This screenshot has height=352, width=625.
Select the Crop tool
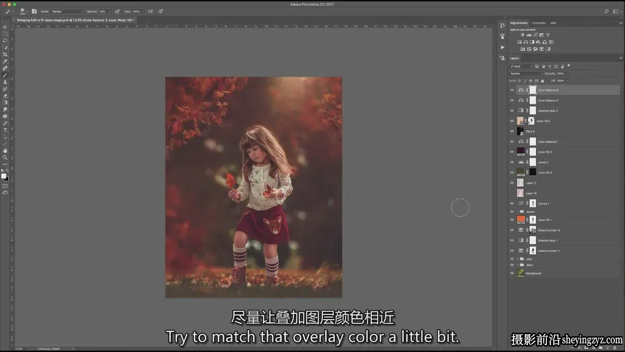coord(5,54)
